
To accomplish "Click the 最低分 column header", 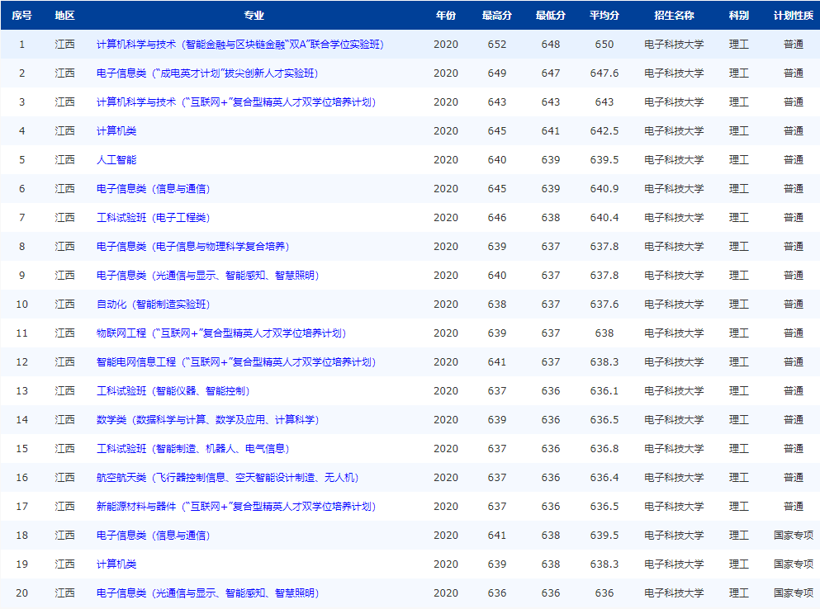I will 551,16.
